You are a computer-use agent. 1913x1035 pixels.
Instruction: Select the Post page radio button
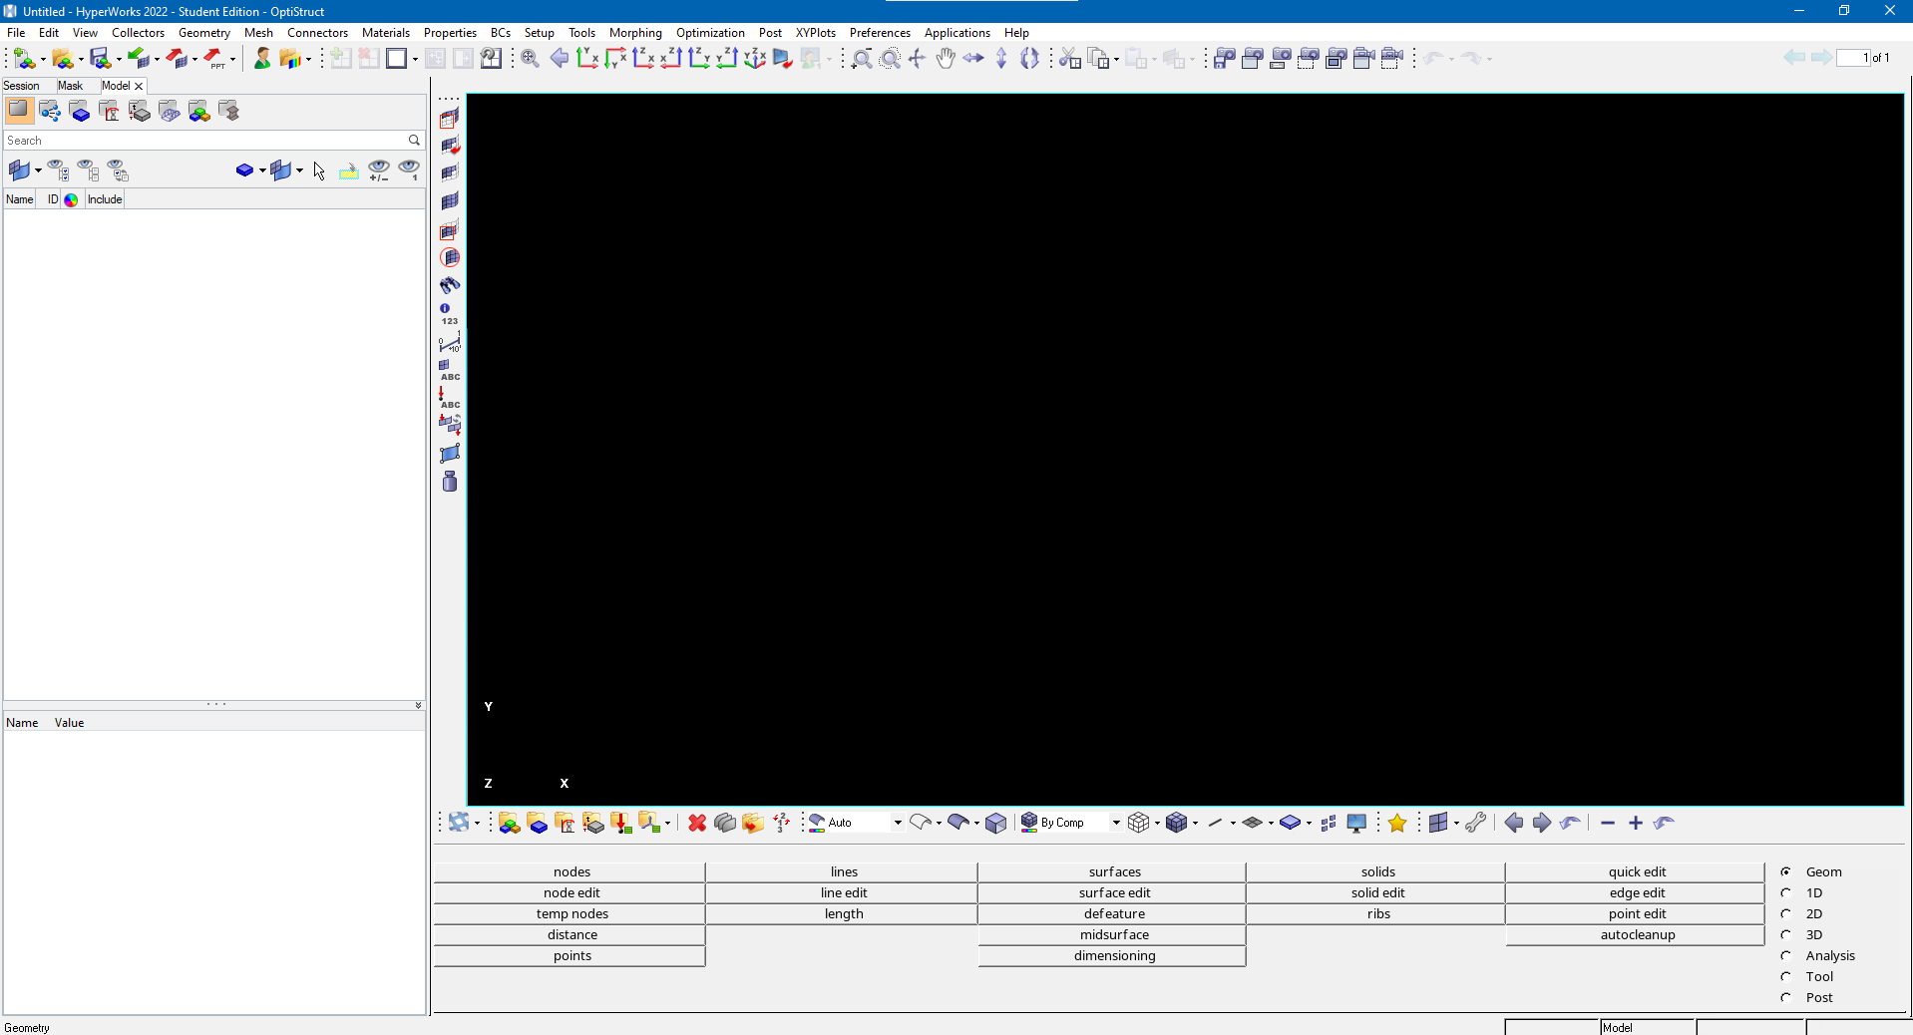click(x=1786, y=997)
